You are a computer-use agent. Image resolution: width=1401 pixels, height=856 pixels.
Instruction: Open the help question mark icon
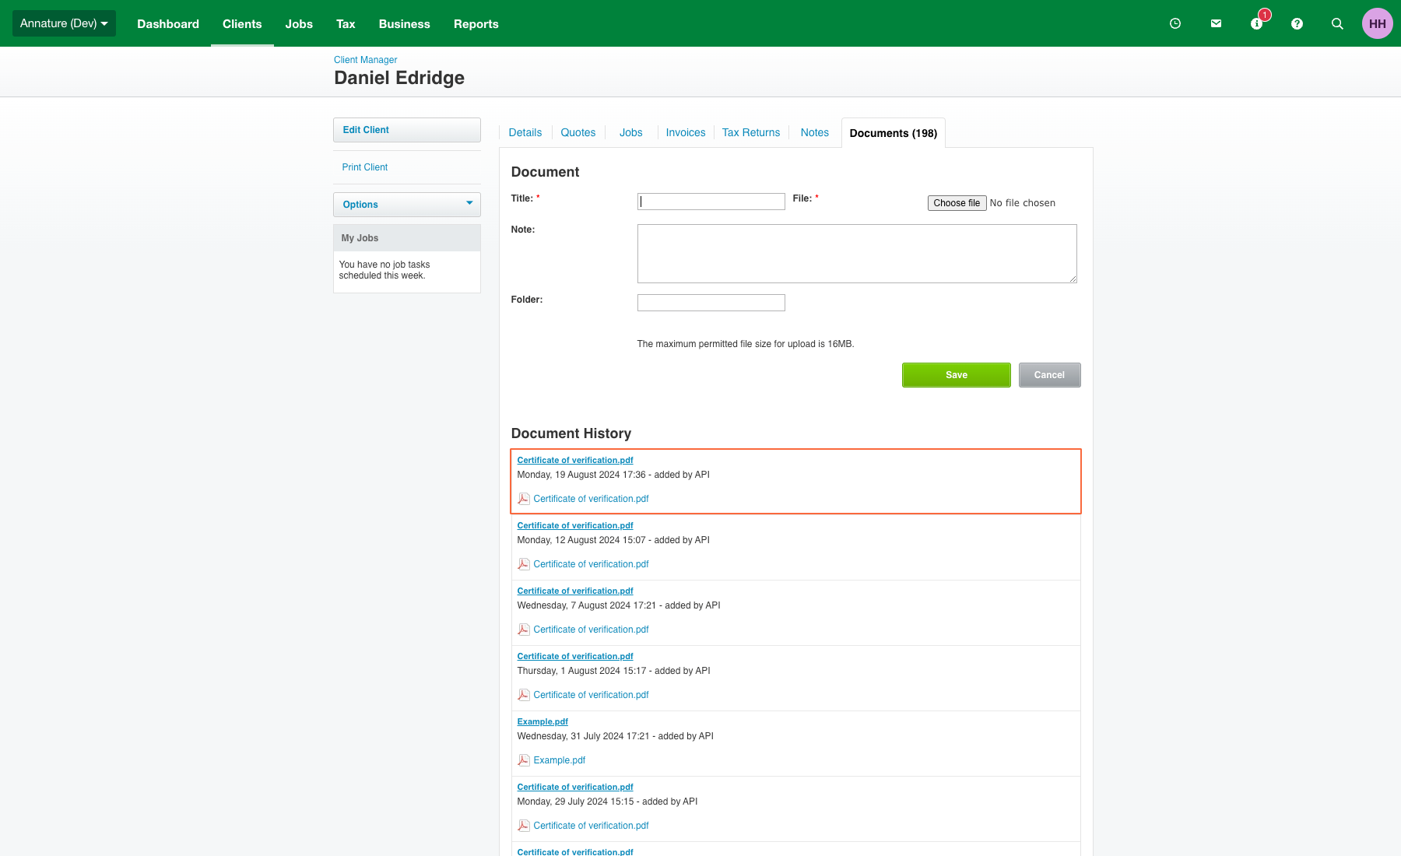click(x=1297, y=23)
